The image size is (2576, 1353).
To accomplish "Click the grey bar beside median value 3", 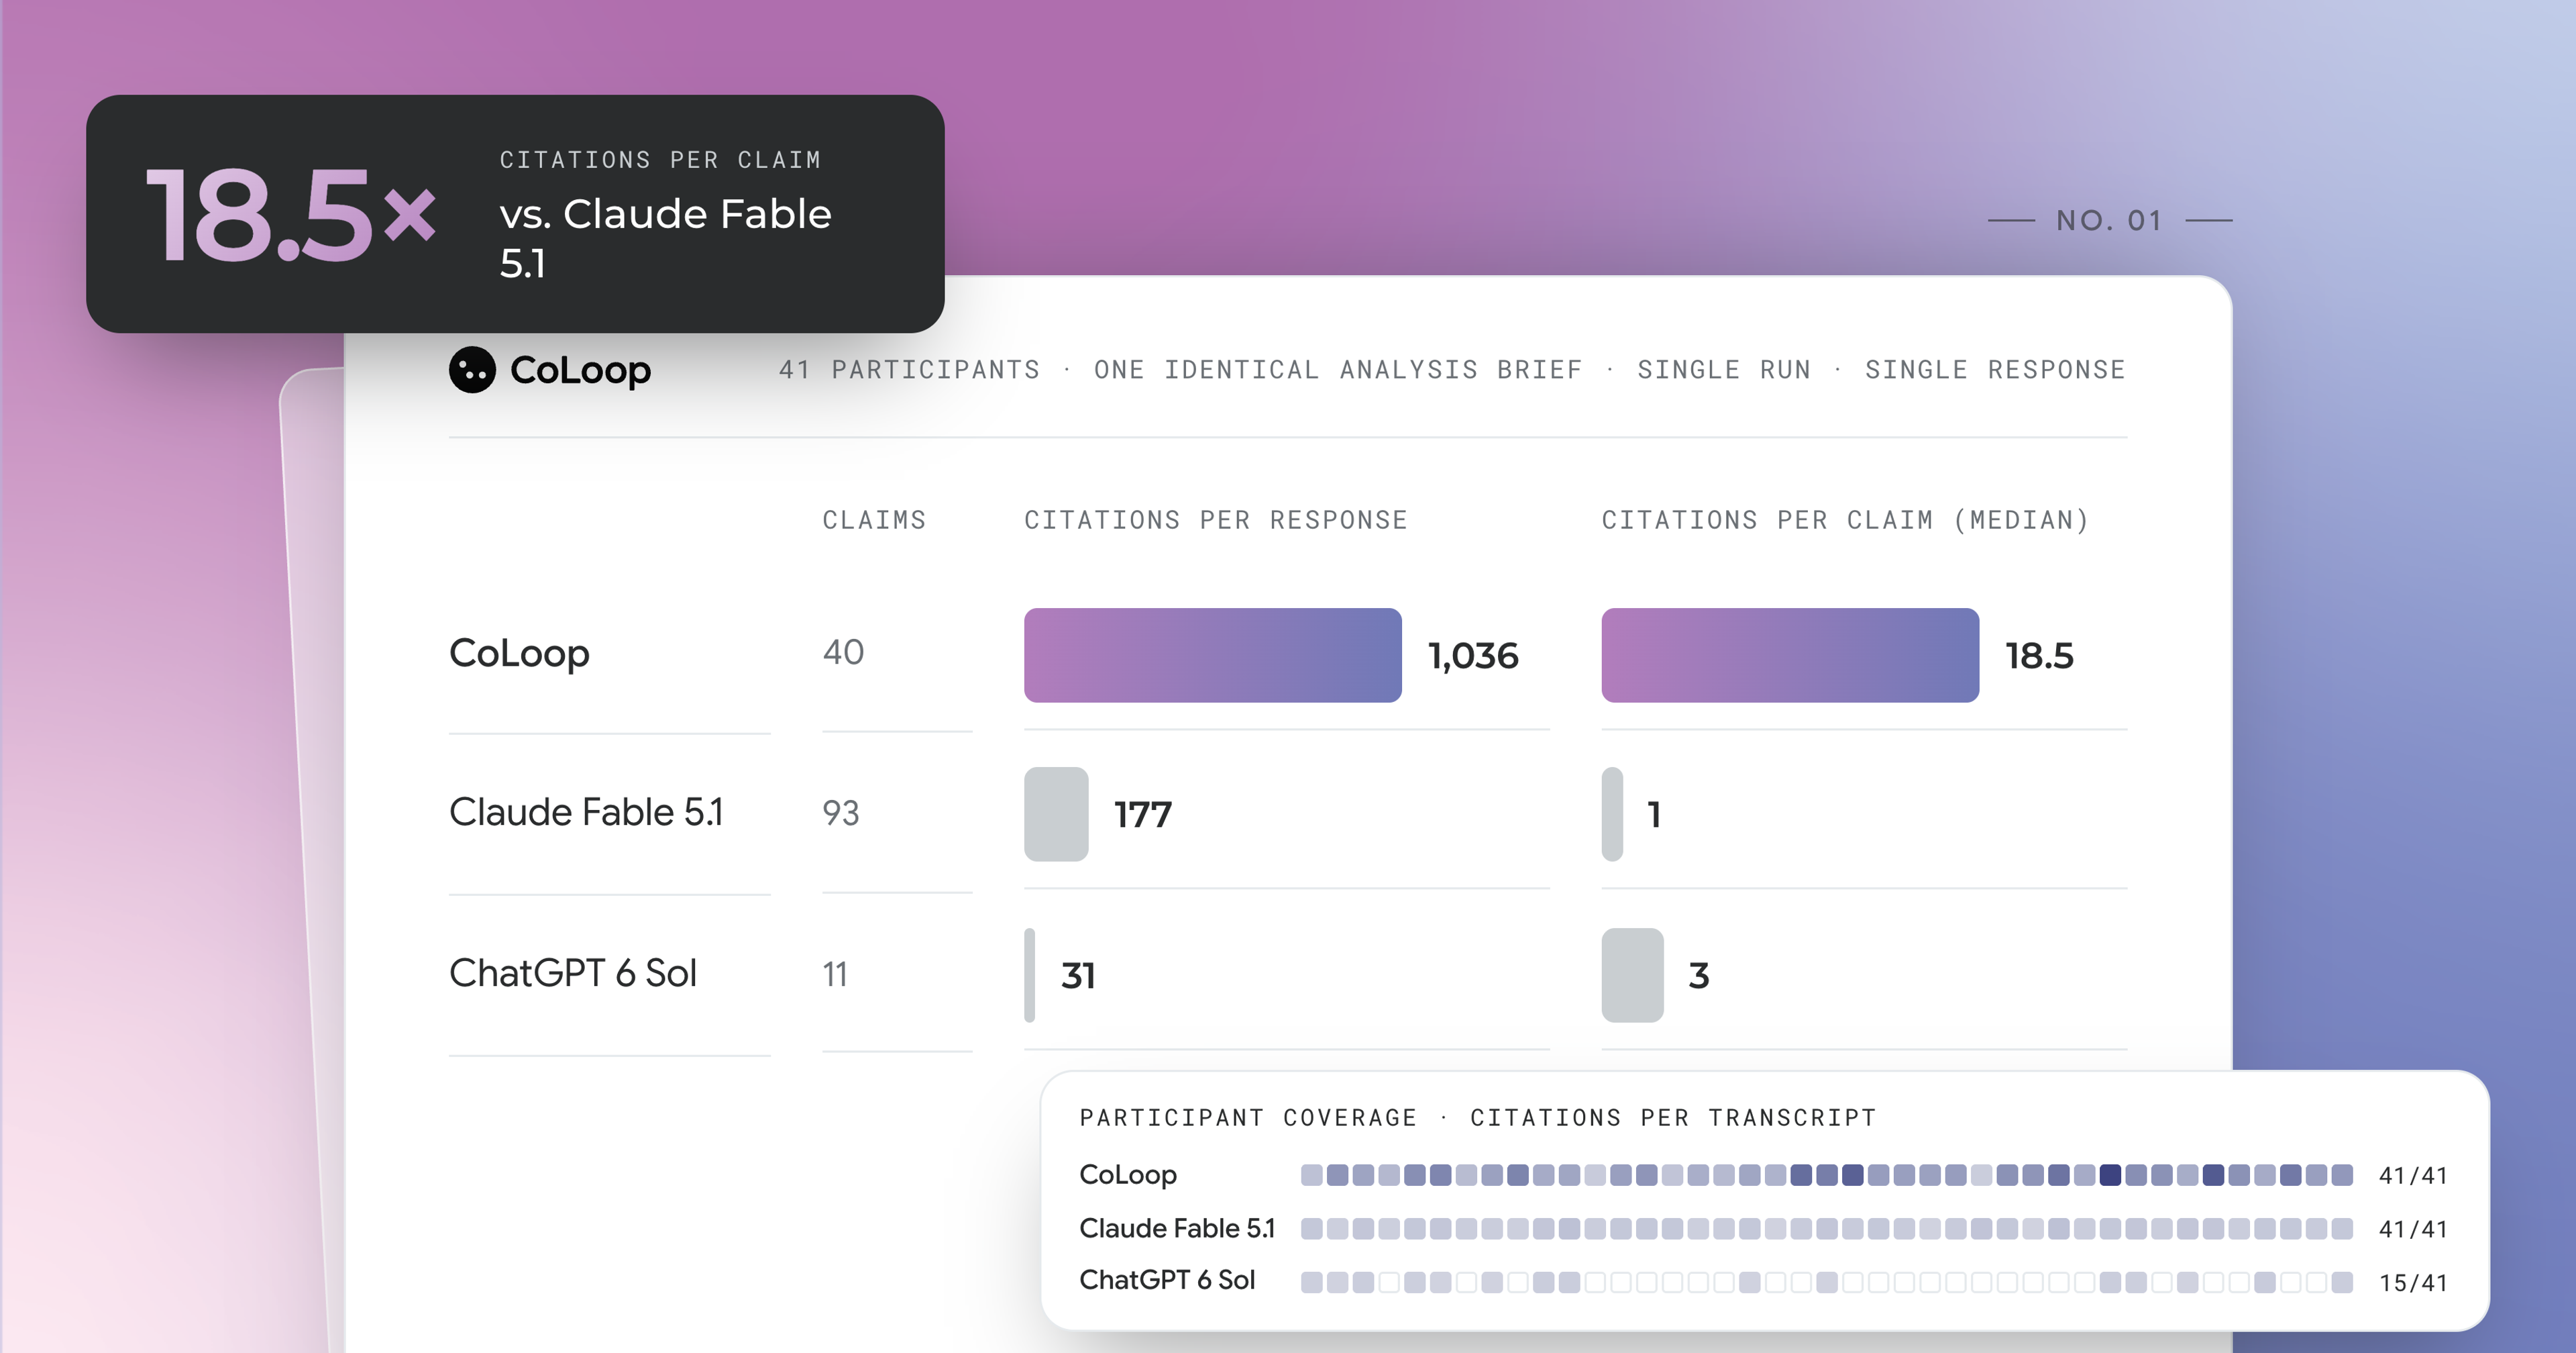I will pyautogui.click(x=1633, y=976).
